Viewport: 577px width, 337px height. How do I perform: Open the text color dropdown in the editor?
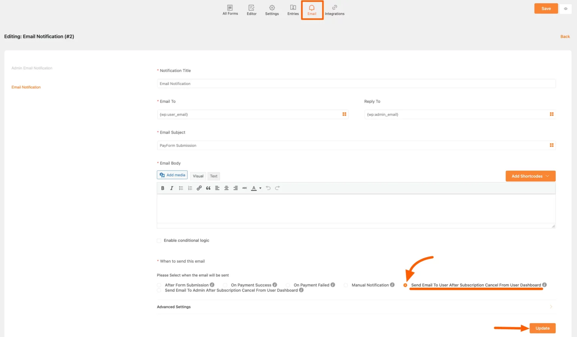coord(260,188)
